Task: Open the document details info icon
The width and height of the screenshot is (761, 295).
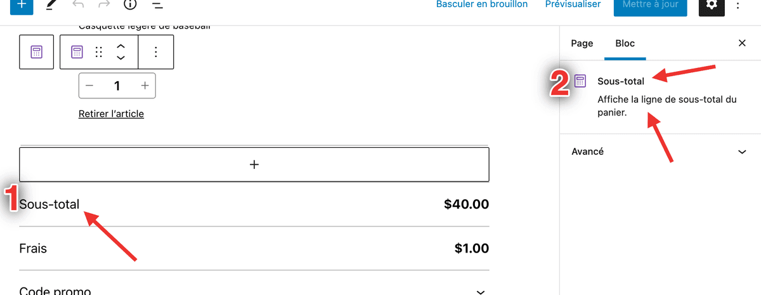Action: point(131,4)
